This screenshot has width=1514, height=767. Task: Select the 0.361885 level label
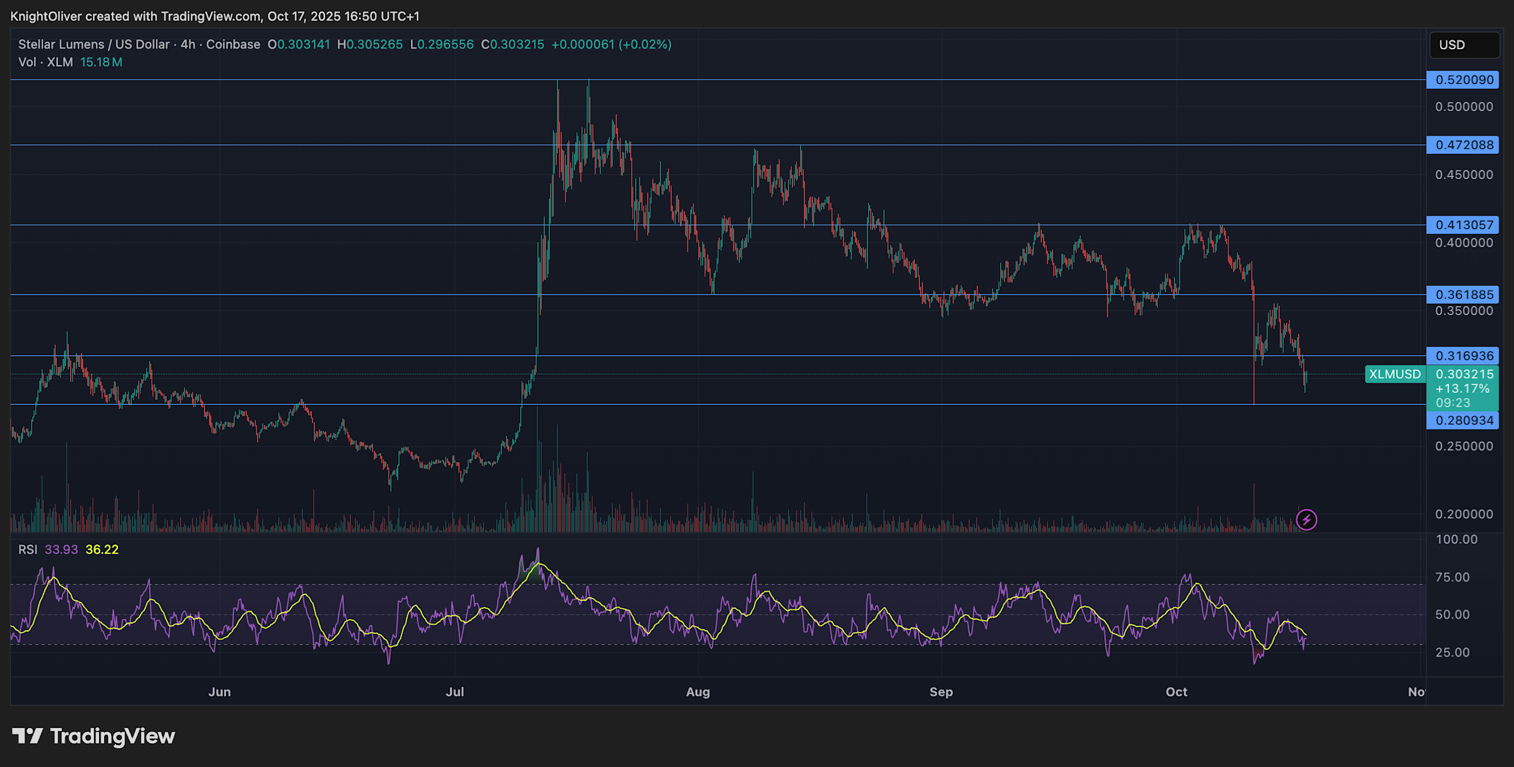[x=1463, y=295]
